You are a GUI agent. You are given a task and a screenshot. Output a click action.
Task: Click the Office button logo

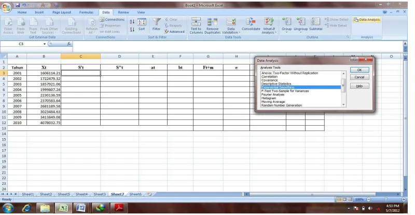pyautogui.click(x=7, y=7)
